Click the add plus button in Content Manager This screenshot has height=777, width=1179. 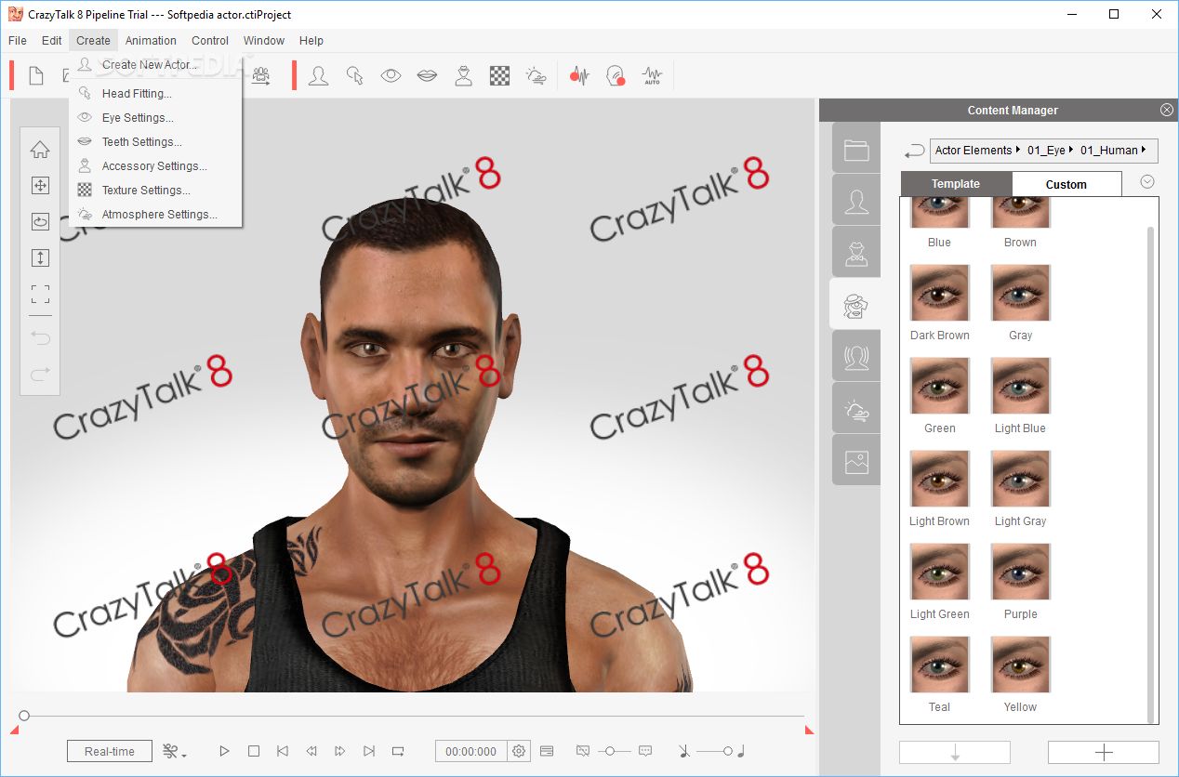click(1104, 752)
